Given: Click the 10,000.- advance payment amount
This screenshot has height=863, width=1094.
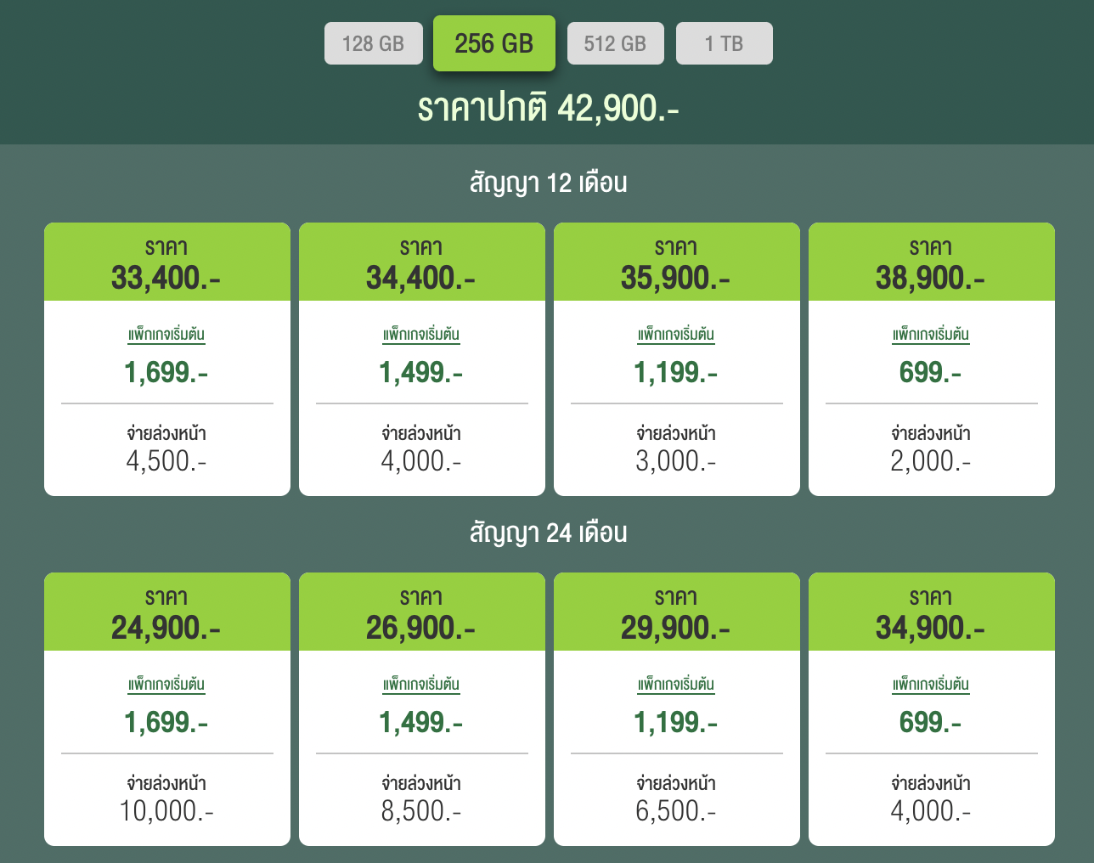Looking at the screenshot, I should (x=166, y=811).
